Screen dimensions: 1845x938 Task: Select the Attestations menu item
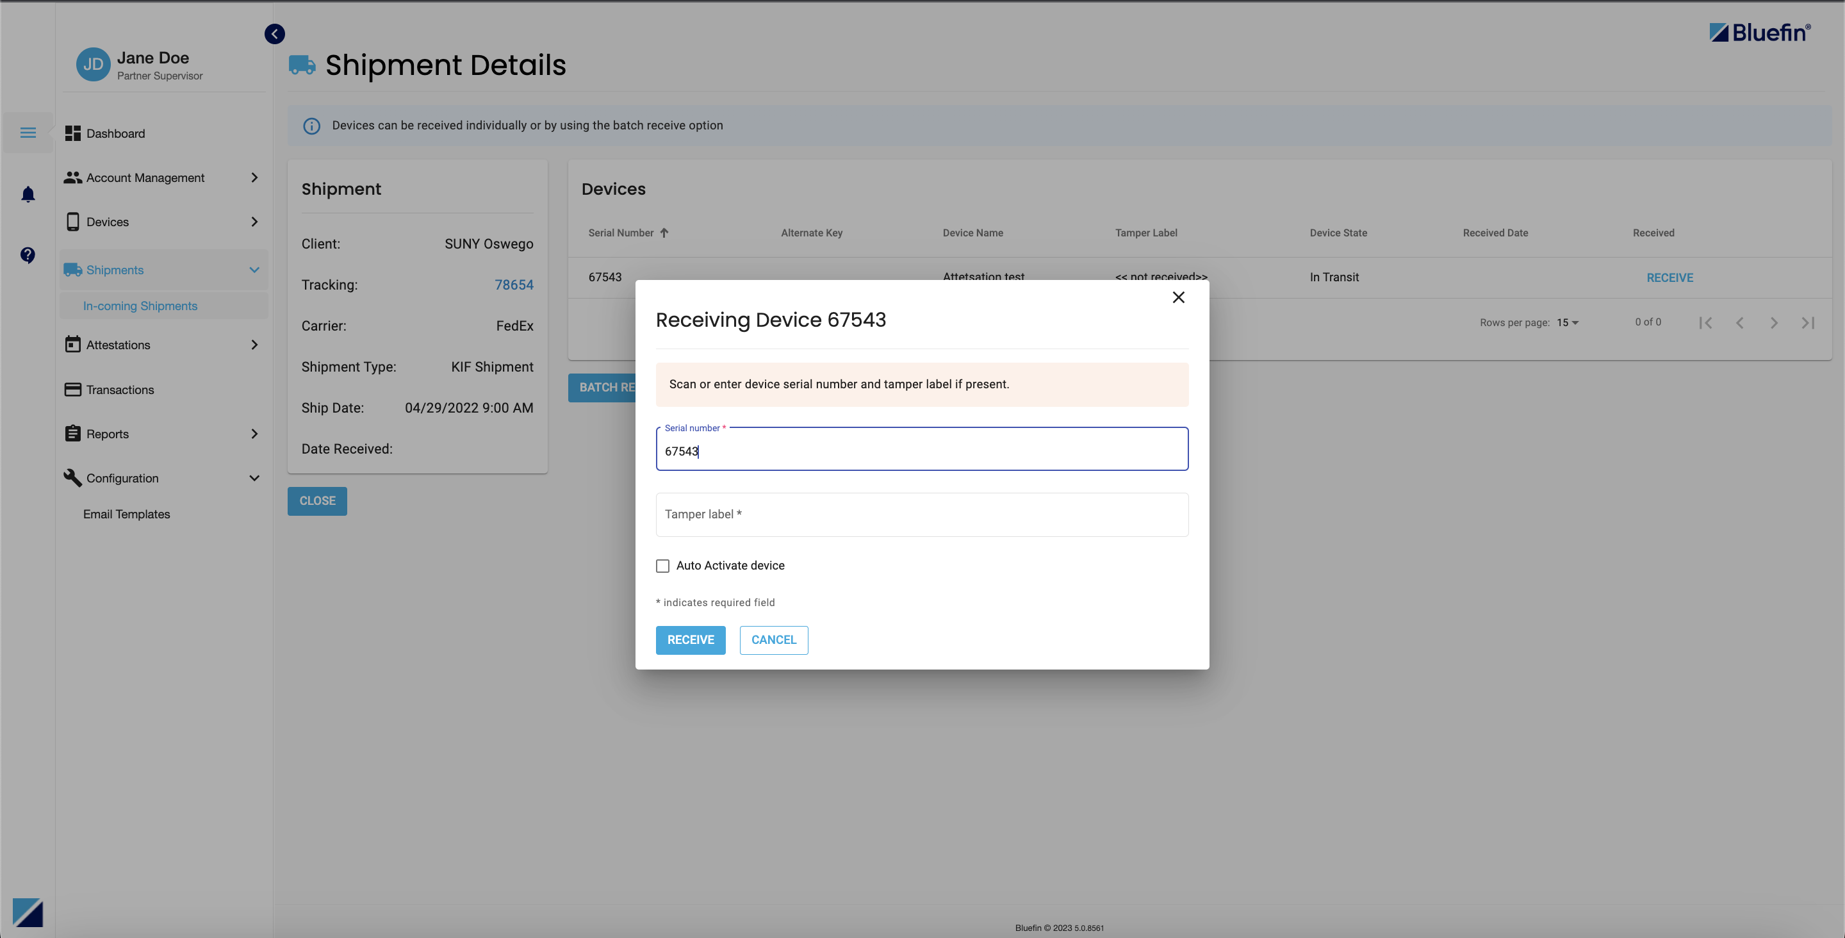click(x=118, y=345)
